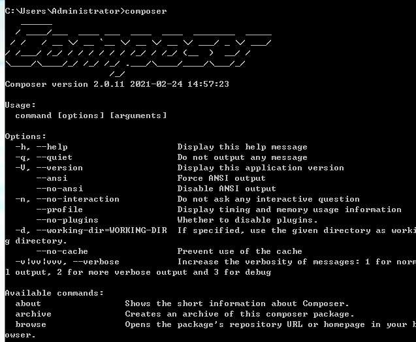416x342 pixels.
Task: Click the "browse" command name
Action: [x=31, y=324]
